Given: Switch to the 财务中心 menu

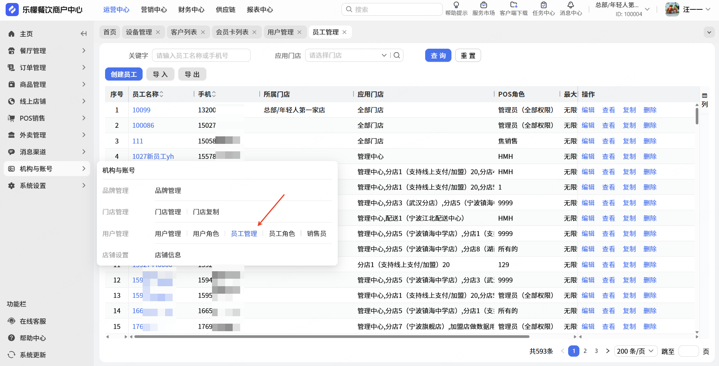Looking at the screenshot, I should pos(191,10).
